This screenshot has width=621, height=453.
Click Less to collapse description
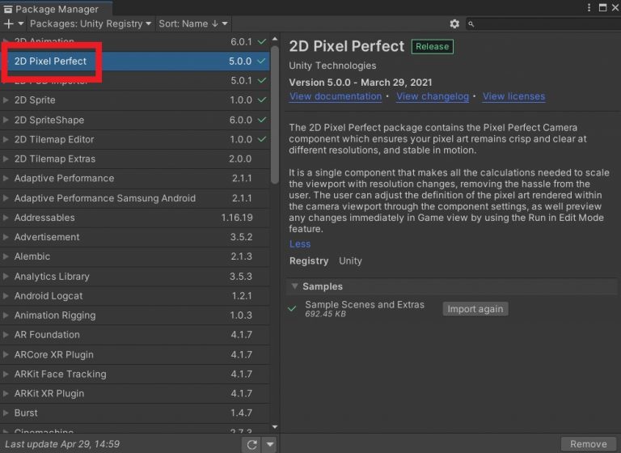300,244
